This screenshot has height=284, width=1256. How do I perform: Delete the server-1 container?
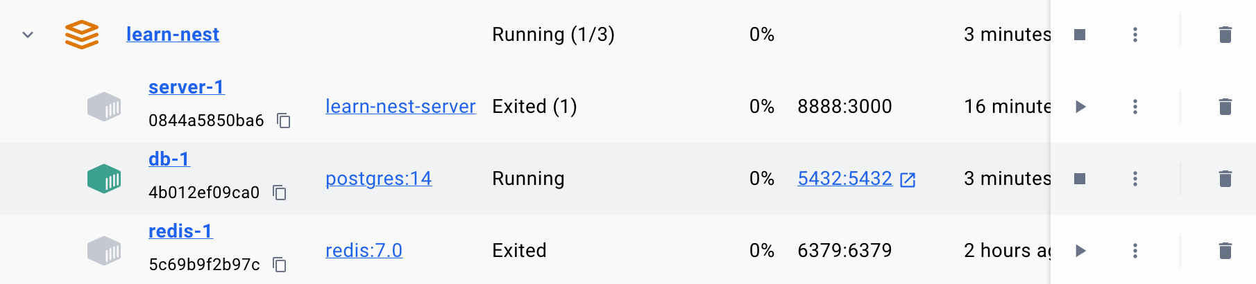[1225, 107]
